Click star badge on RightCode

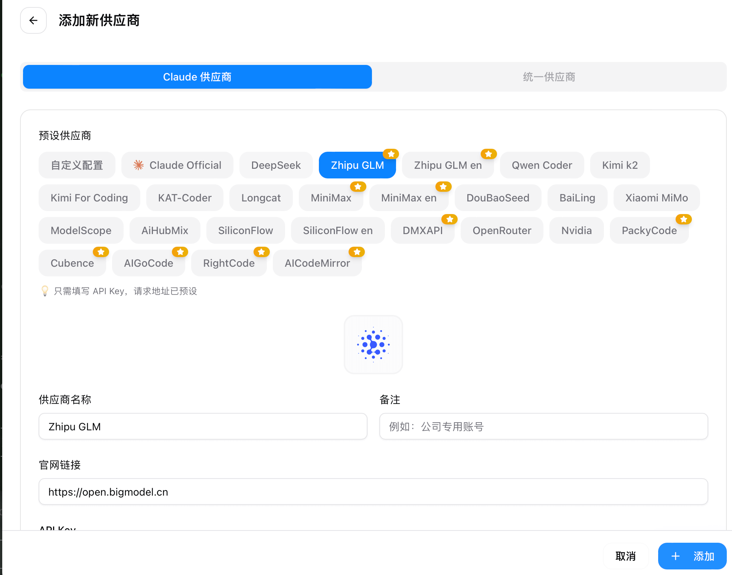(x=261, y=252)
